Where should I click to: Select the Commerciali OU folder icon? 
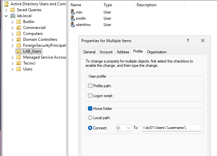[x=19, y=28]
